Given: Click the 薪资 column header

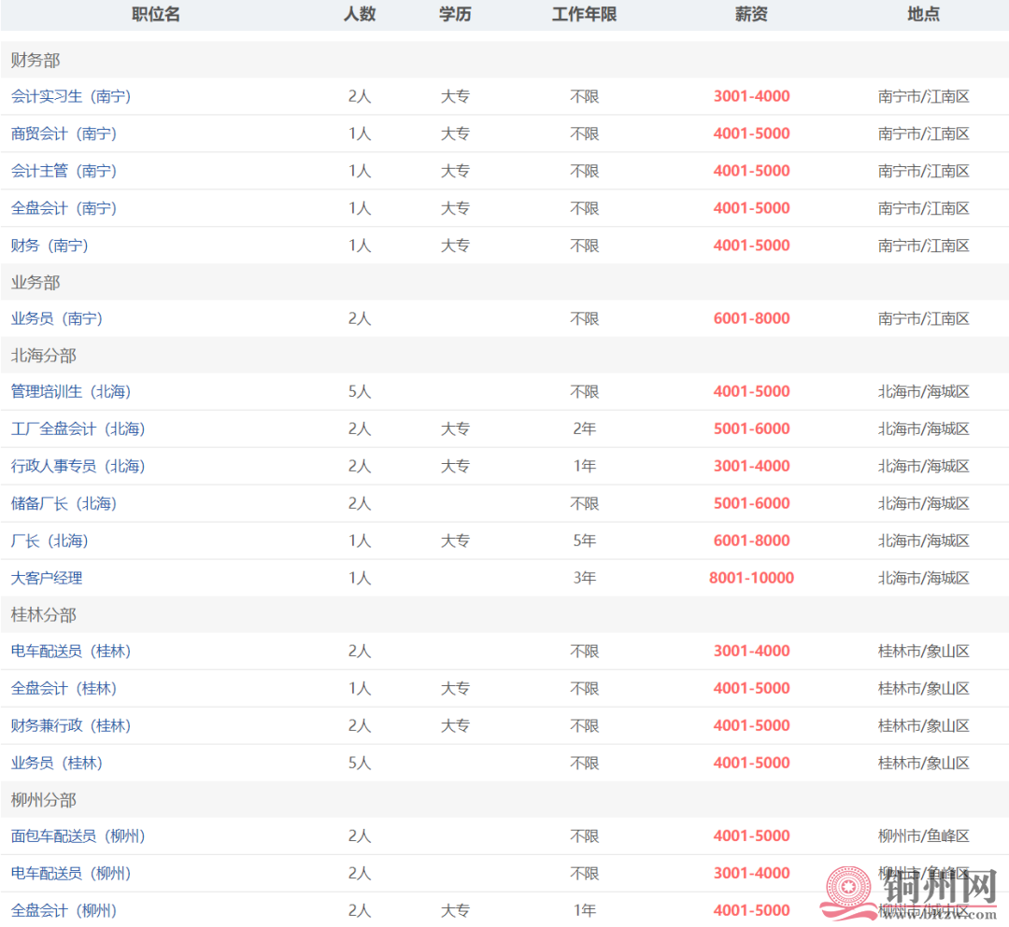Looking at the screenshot, I should pos(751,14).
